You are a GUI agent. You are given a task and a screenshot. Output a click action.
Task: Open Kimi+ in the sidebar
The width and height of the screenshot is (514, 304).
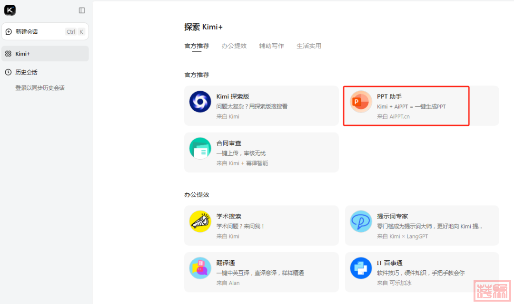[x=45, y=54]
